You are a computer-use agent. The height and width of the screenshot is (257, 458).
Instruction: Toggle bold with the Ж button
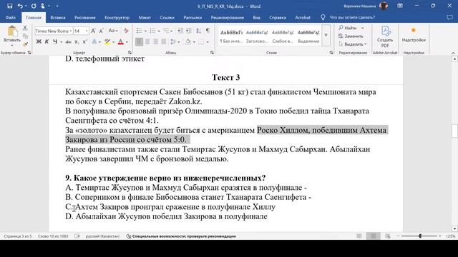pos(39,42)
